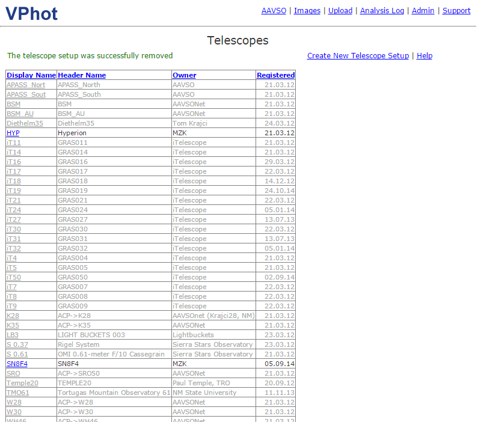The width and height of the screenshot is (478, 422).
Task: Open the Help link
Action: pyautogui.click(x=424, y=56)
